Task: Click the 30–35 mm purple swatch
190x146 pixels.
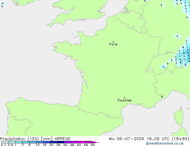Action: (67, 142)
